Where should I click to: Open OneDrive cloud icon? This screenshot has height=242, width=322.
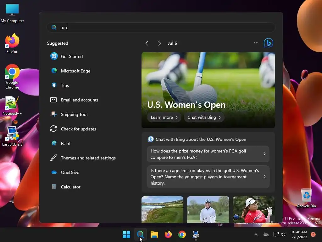click(x=54, y=172)
